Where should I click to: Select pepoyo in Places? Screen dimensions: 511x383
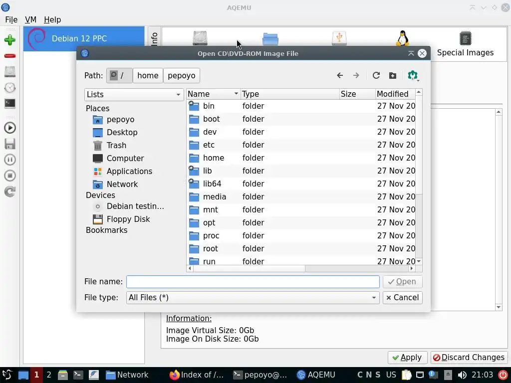tap(120, 120)
